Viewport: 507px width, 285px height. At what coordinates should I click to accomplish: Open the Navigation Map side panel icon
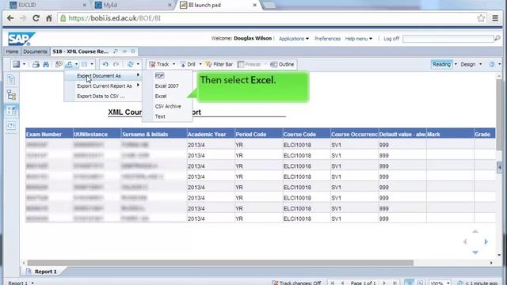tap(11, 95)
